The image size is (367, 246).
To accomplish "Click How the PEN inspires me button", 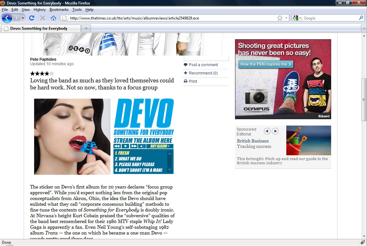I will 266,64.
